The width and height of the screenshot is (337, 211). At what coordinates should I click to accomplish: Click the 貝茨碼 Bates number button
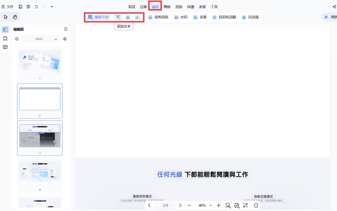(x=250, y=17)
